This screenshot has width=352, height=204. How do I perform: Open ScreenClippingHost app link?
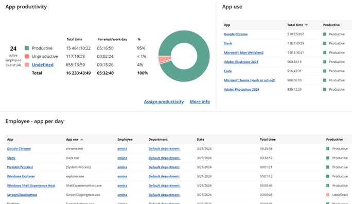coord(22,195)
